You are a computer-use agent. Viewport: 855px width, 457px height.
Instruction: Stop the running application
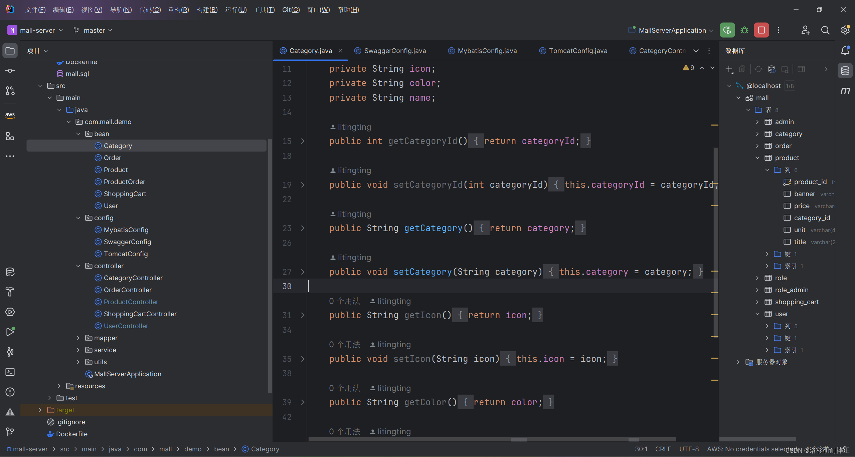(x=761, y=30)
